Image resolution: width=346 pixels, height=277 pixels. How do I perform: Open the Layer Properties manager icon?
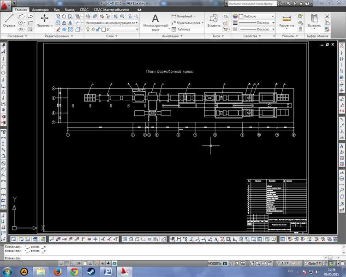(x=88, y=16)
